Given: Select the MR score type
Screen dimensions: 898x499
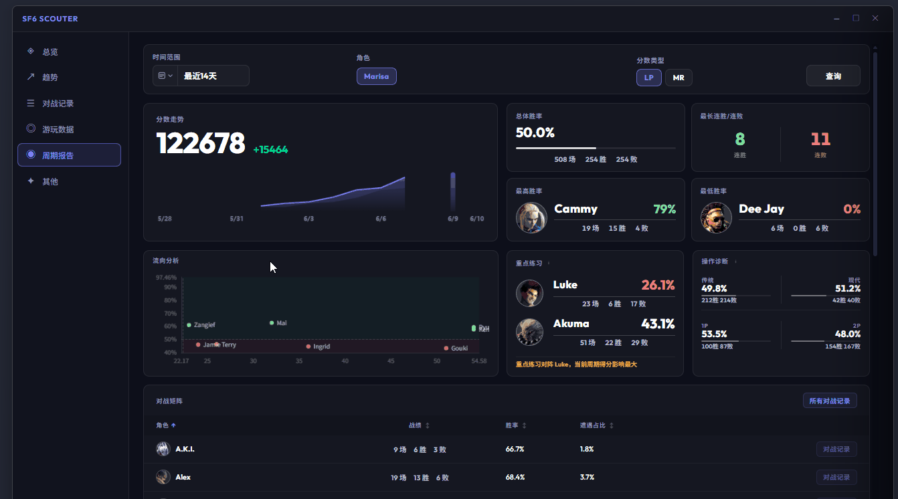Looking at the screenshot, I should click(679, 78).
